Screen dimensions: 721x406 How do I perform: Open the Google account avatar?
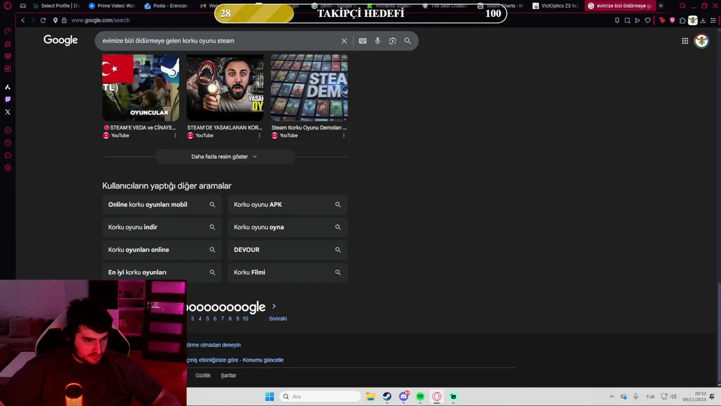[x=701, y=41]
